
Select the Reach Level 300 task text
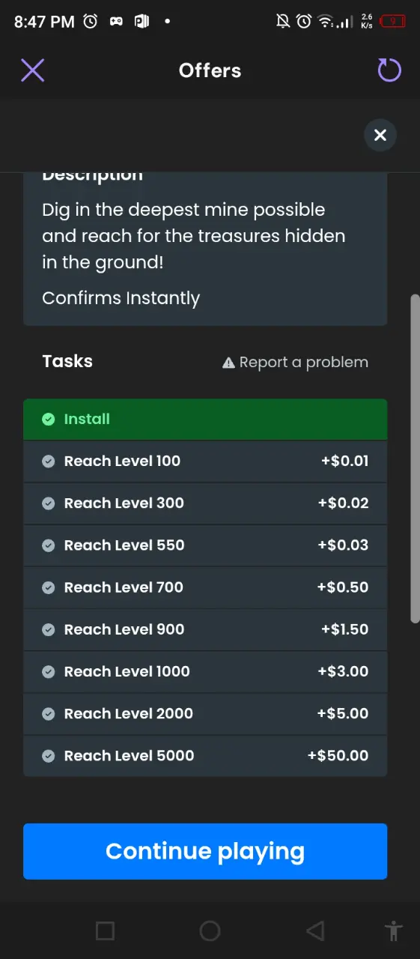point(124,503)
